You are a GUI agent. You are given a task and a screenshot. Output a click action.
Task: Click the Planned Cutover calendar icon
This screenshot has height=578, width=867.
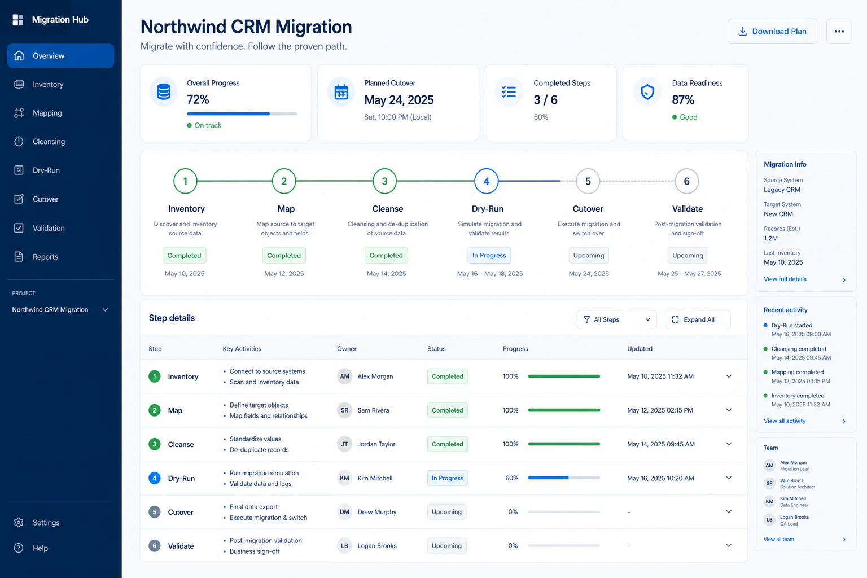[x=341, y=91]
